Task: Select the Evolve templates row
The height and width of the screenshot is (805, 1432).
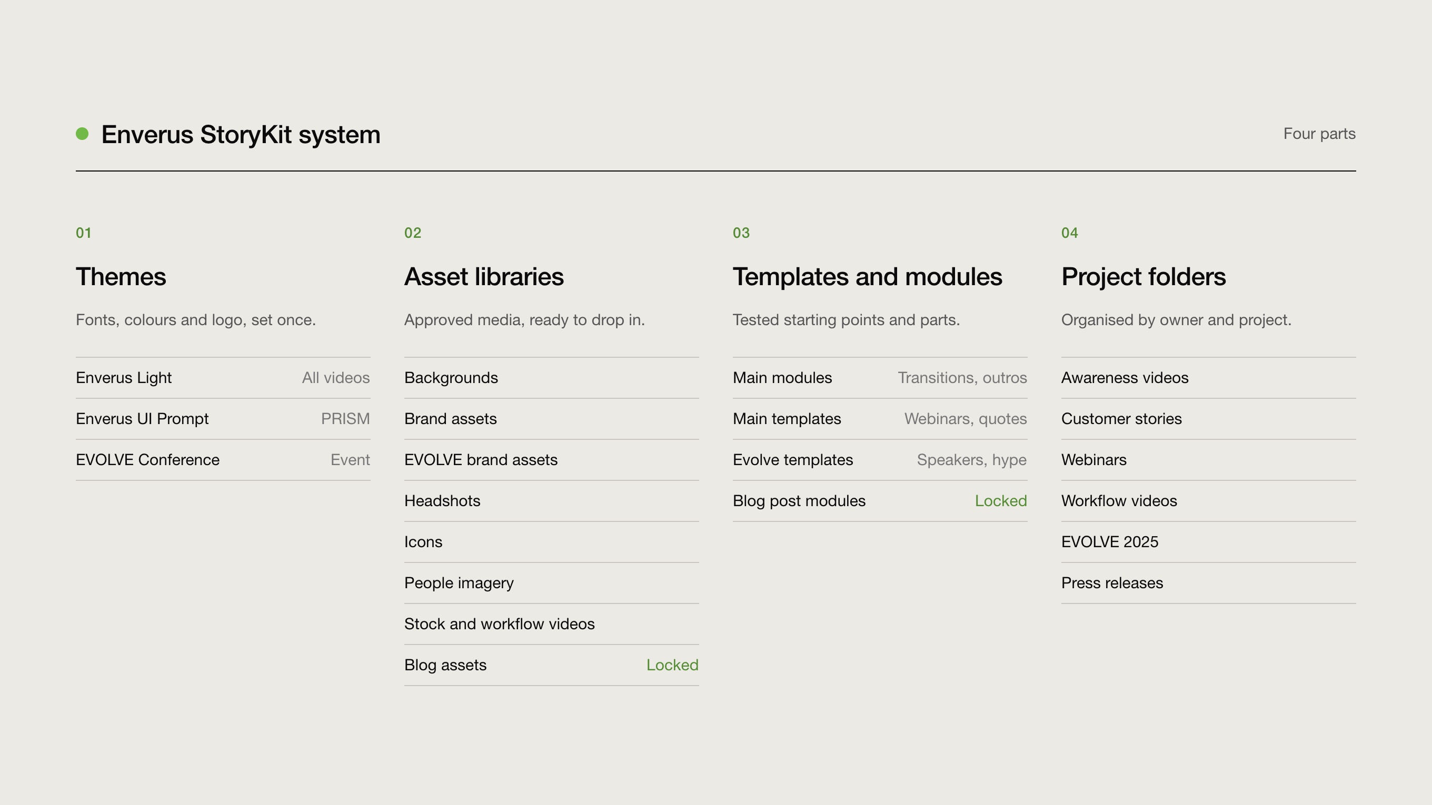Action: point(880,460)
